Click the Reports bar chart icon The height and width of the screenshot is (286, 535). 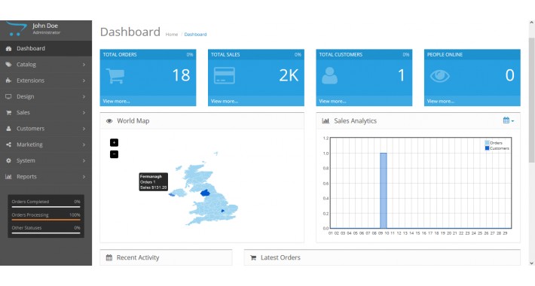pos(8,177)
